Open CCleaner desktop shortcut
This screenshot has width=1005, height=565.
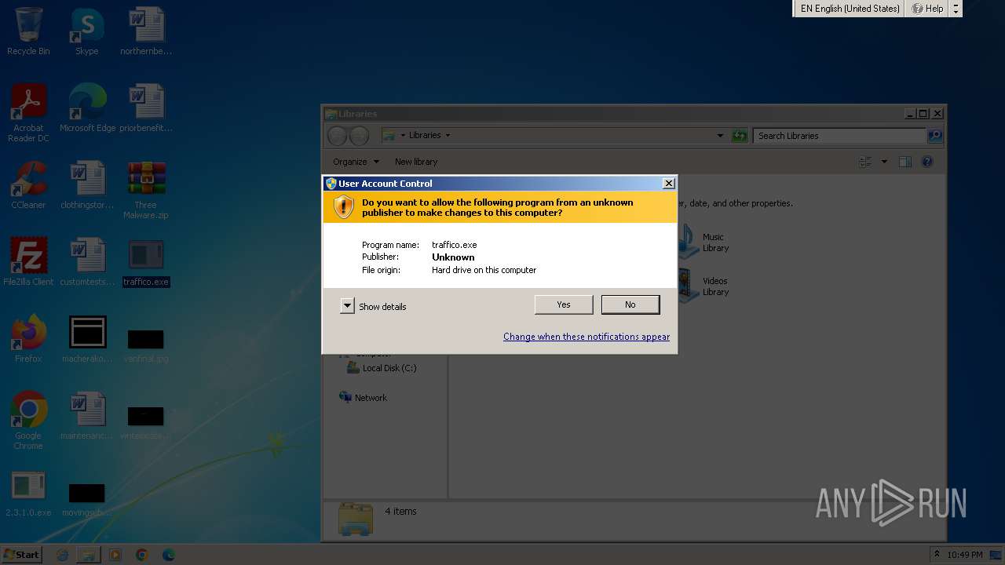28,185
